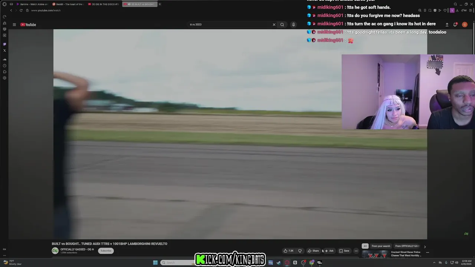This screenshot has width=475, height=267.
Task: Save the video to a playlist
Action: (x=344, y=251)
